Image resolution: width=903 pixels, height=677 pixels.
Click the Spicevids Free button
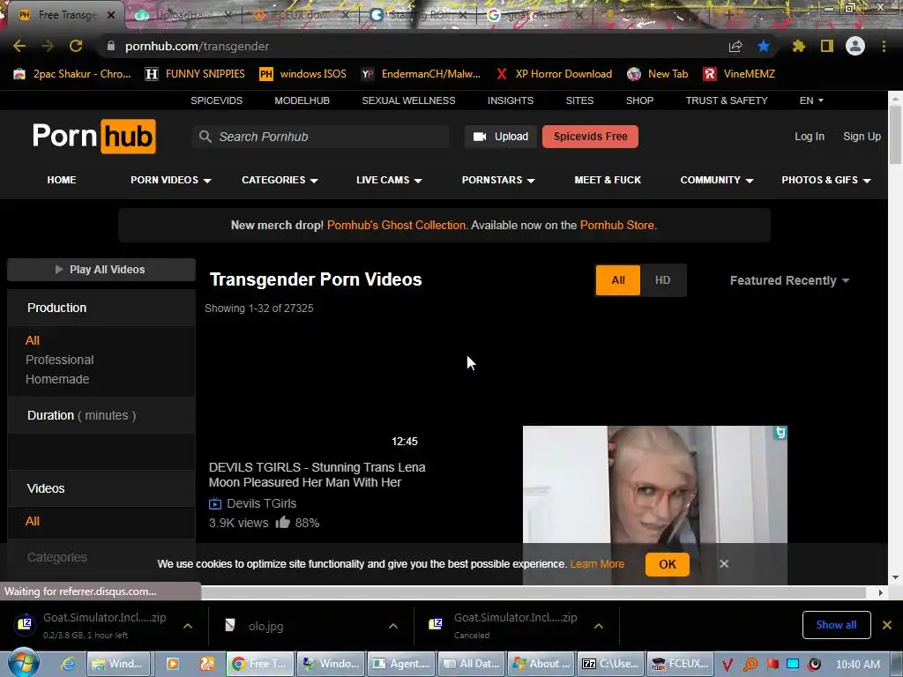click(590, 137)
